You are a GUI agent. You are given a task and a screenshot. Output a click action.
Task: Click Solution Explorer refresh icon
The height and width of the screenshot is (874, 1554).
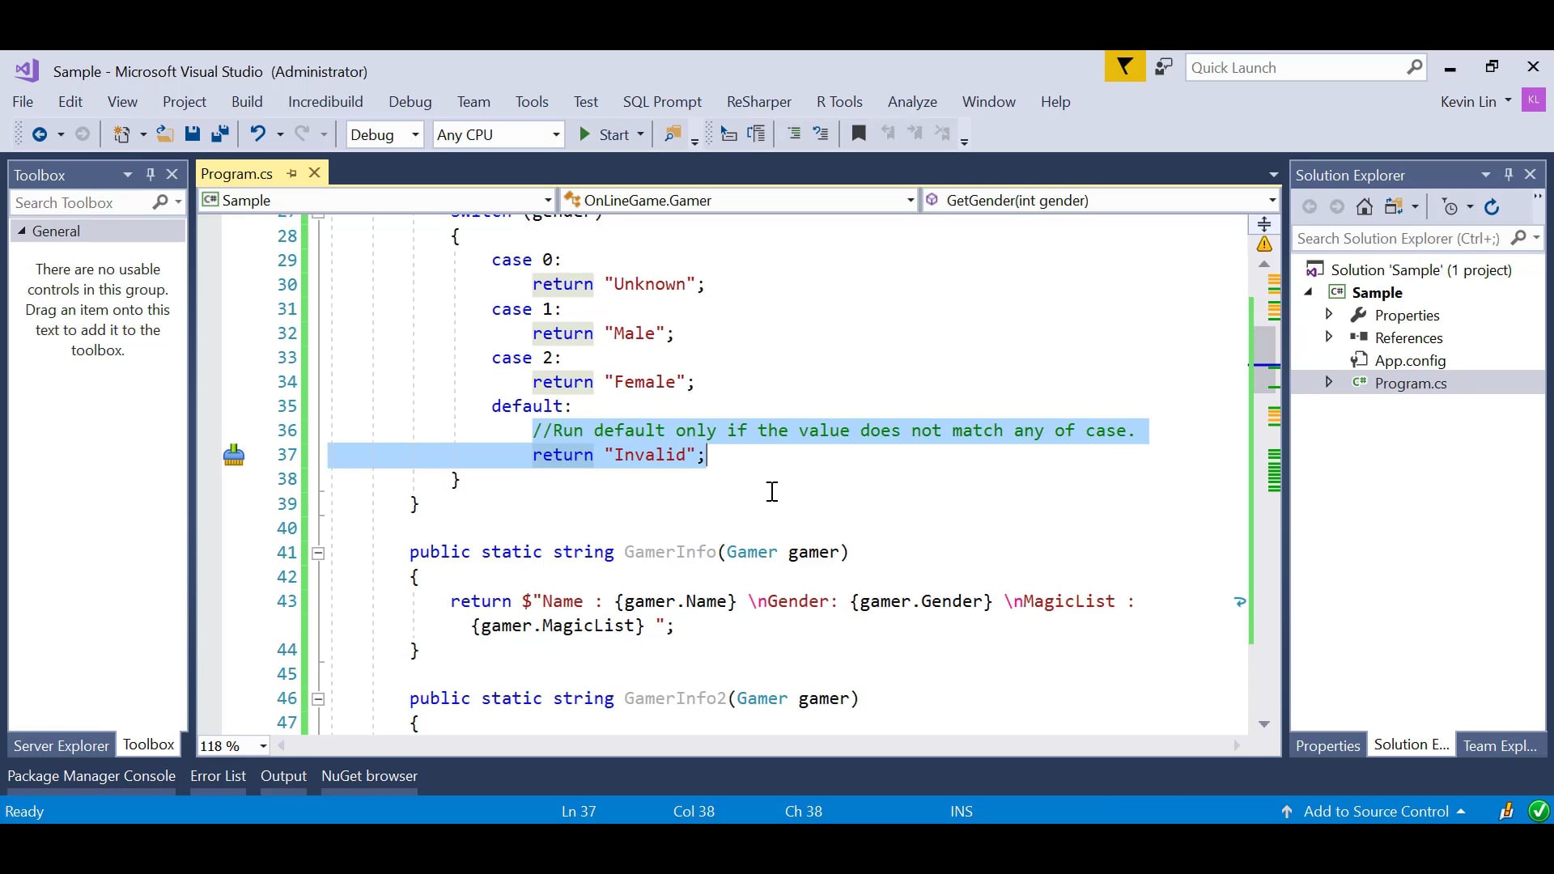pyautogui.click(x=1492, y=207)
